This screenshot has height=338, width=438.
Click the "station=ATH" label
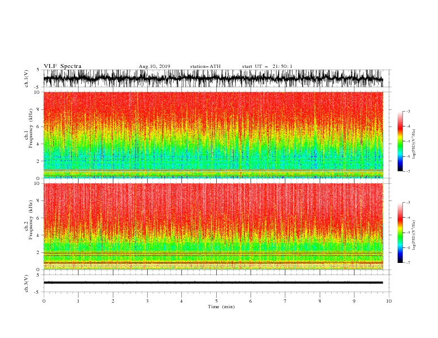tap(205, 66)
